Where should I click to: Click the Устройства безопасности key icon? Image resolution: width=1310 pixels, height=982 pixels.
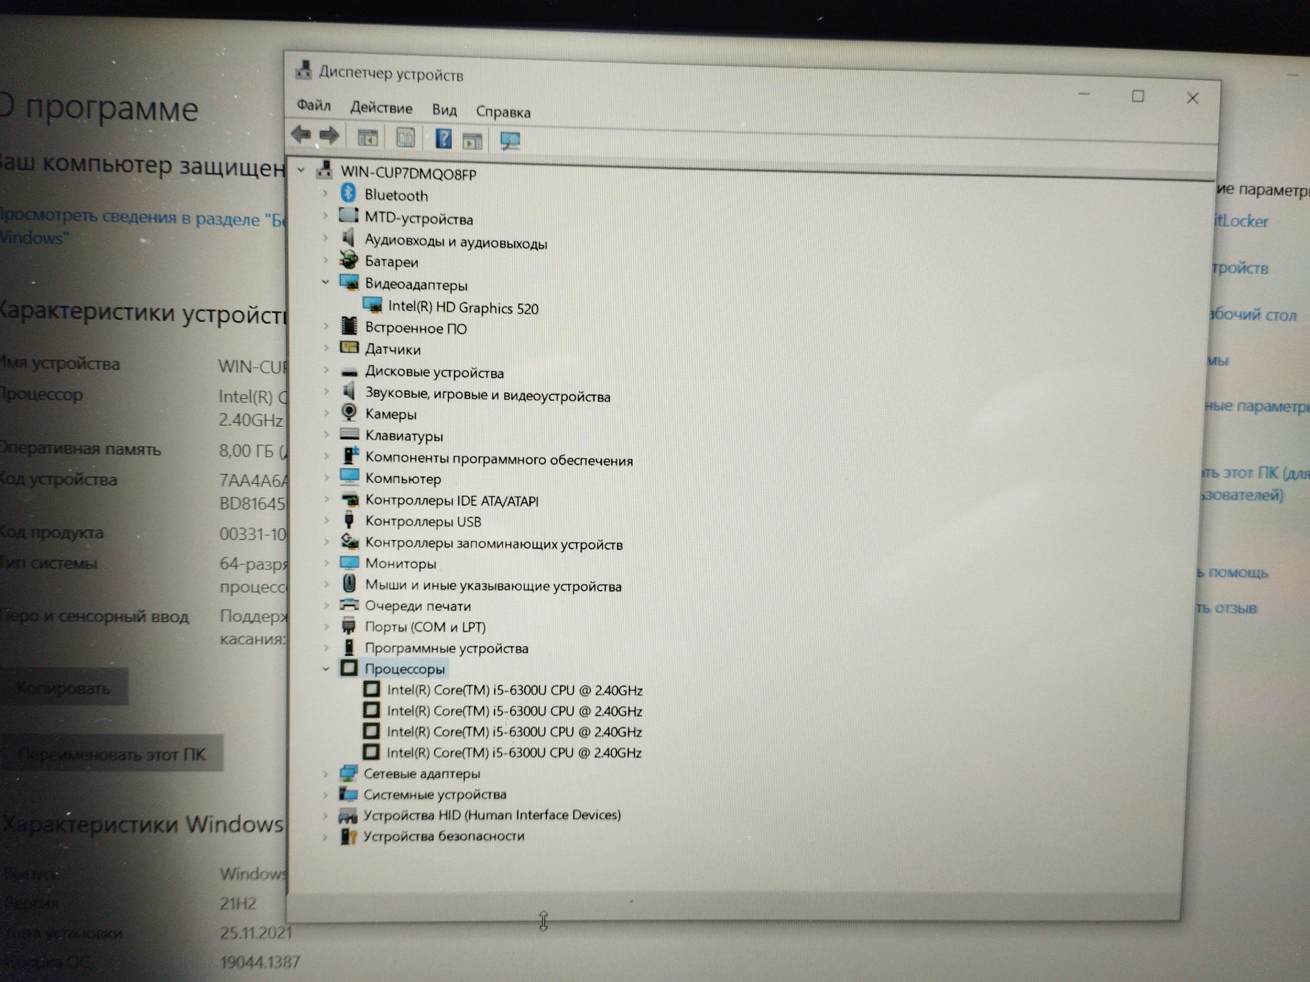point(349,835)
